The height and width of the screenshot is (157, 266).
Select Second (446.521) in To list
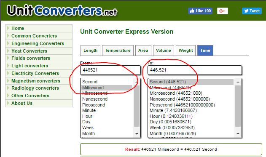point(191,82)
